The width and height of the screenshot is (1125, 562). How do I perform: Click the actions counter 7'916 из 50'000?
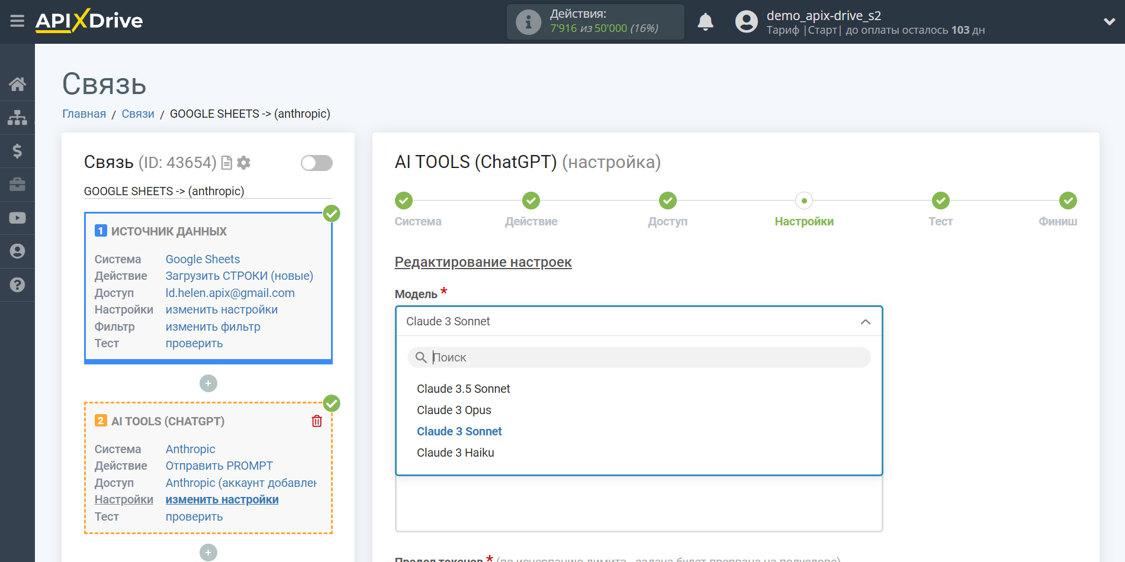pyautogui.click(x=604, y=28)
